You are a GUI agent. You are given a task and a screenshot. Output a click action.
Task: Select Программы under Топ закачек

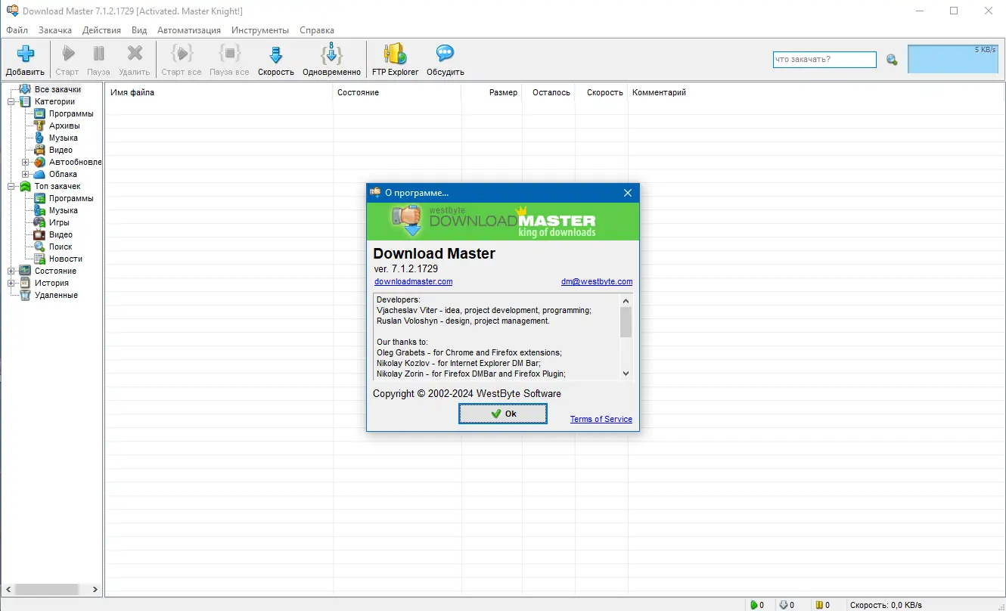pos(71,198)
